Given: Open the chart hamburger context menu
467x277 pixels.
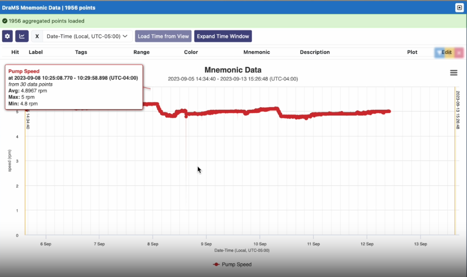Looking at the screenshot, I should coord(453,73).
